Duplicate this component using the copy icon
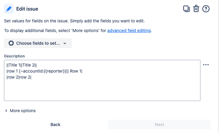 pos(186,9)
